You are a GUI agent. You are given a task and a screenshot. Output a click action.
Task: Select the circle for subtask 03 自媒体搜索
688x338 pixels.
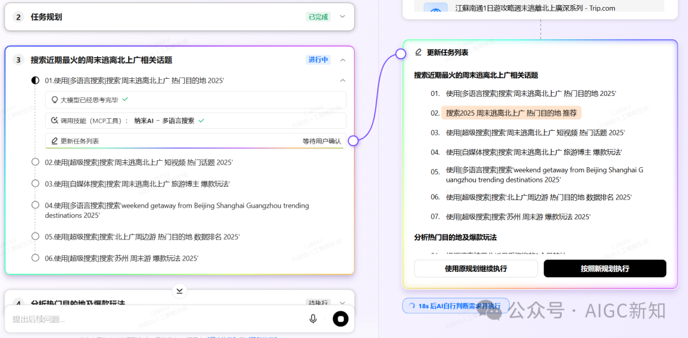[36, 184]
